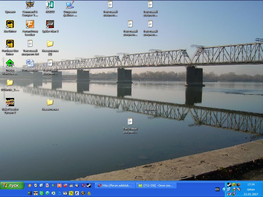The height and width of the screenshot is (197, 263).
Task: Open the Bus Driver desktop shortcut
Action: 10,25
